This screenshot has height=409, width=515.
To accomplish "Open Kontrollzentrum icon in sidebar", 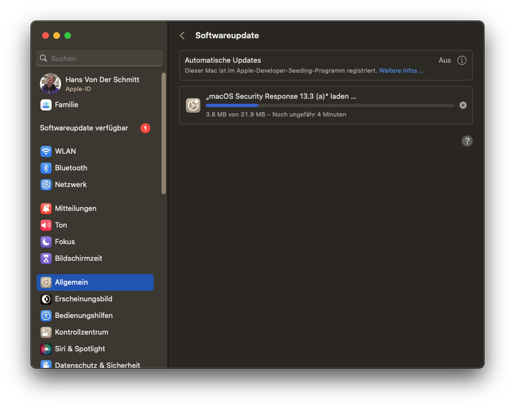I will [x=46, y=332].
